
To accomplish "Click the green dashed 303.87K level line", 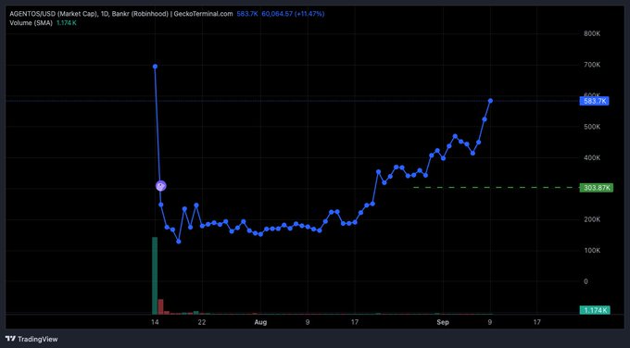I will click(496, 188).
